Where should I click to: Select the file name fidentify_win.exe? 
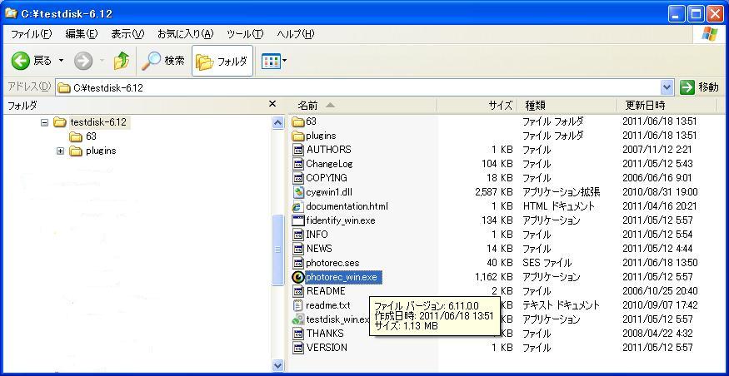340,220
